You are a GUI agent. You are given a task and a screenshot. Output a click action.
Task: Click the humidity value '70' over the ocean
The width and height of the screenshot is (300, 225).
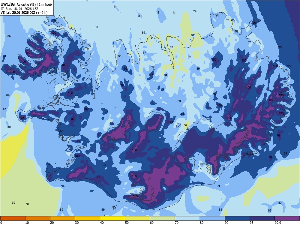pyautogui.click(x=27, y=204)
